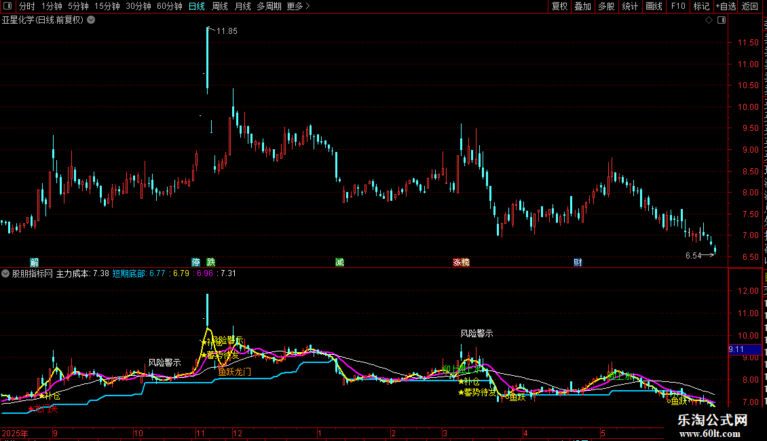Click the 风险警示 label near March

476,333
